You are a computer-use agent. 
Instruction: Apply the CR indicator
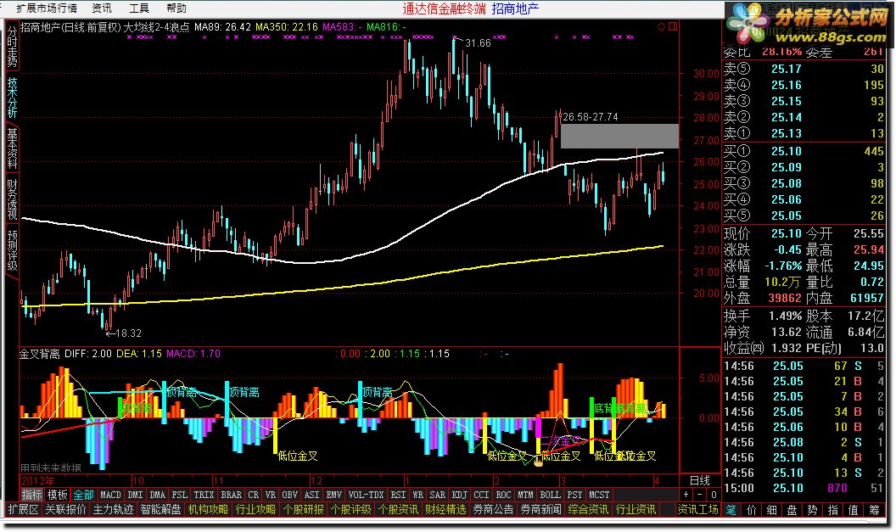(254, 495)
